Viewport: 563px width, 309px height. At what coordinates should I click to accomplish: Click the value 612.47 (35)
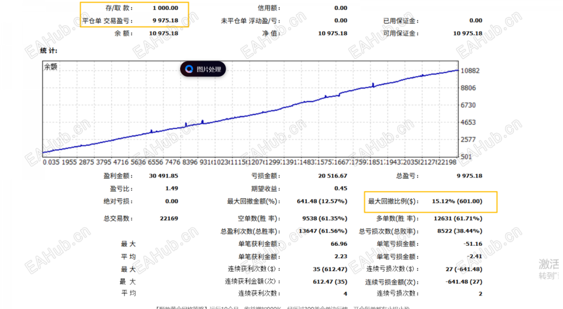330,282
